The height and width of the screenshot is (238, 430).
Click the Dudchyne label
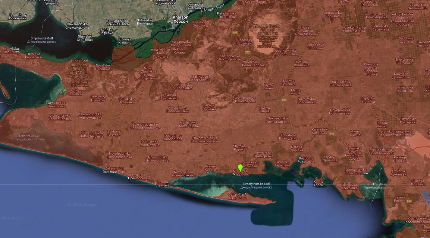coord(406,40)
